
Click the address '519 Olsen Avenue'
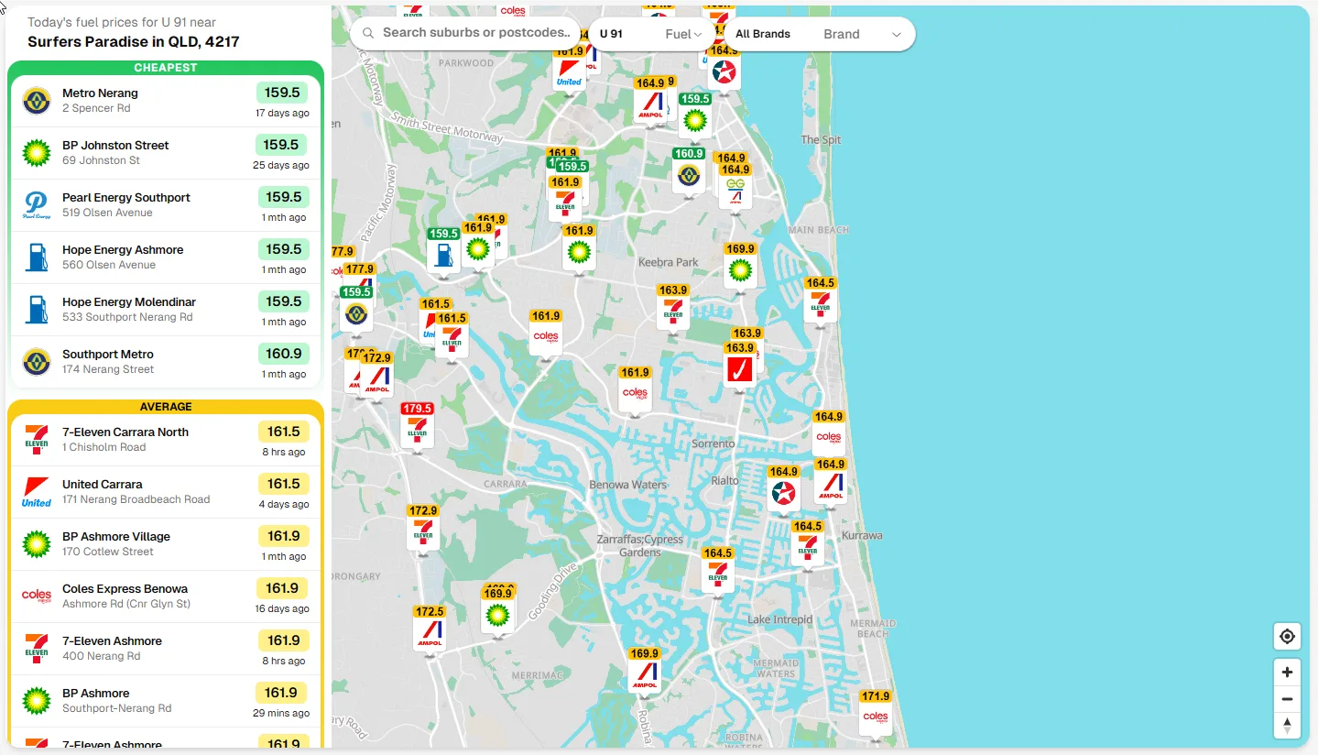(x=107, y=213)
